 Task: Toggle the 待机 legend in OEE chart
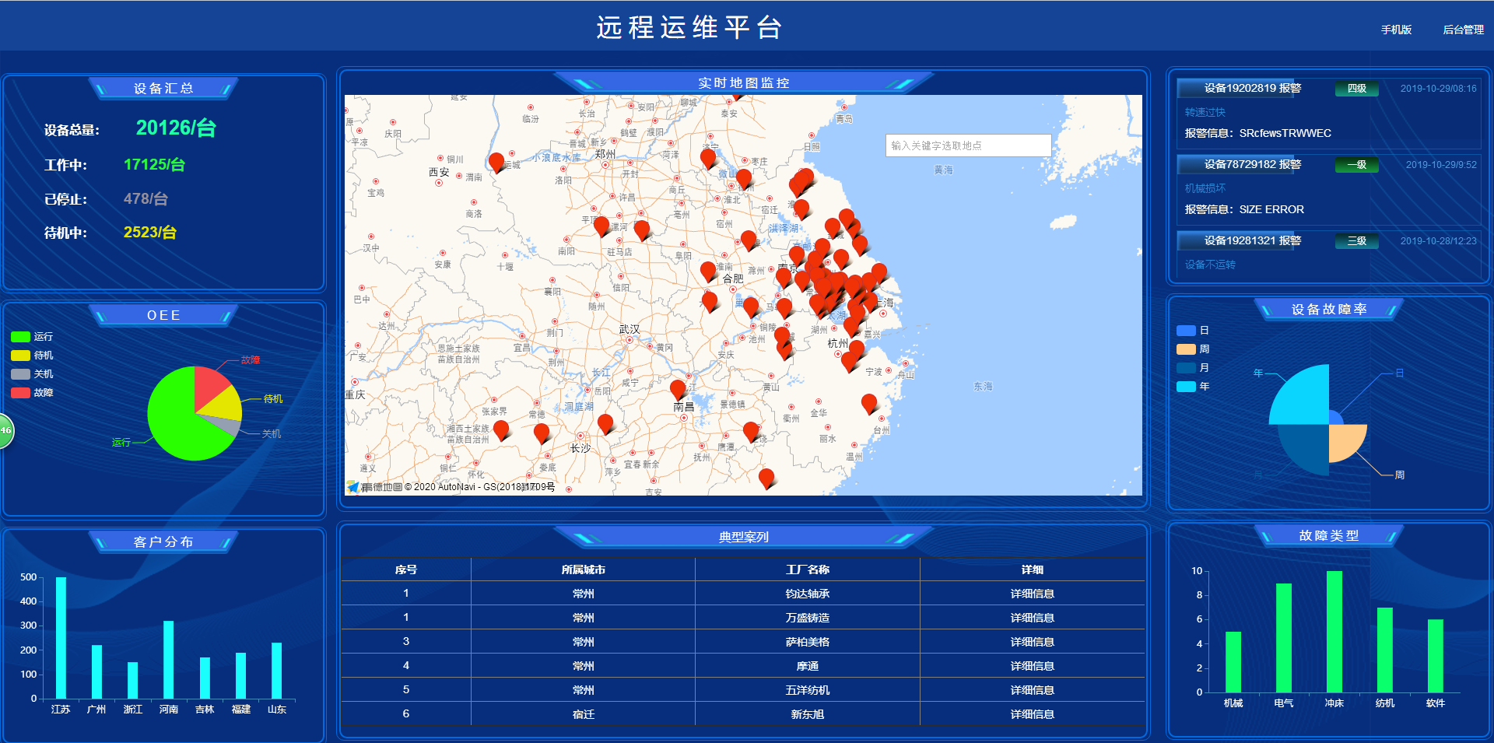pyautogui.click(x=32, y=356)
